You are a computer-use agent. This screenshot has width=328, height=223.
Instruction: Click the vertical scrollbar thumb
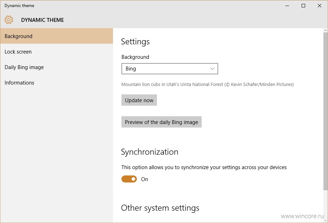(326, 111)
